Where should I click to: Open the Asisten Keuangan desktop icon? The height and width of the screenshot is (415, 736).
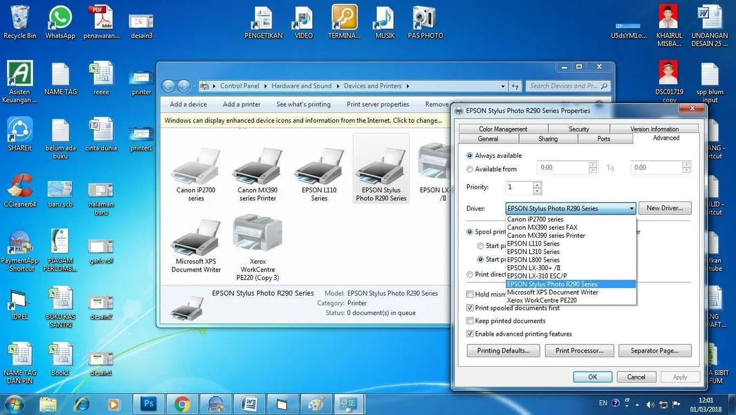[20, 82]
